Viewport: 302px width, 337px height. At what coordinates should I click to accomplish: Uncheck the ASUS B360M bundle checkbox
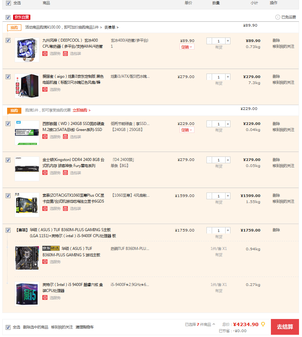point(8,230)
